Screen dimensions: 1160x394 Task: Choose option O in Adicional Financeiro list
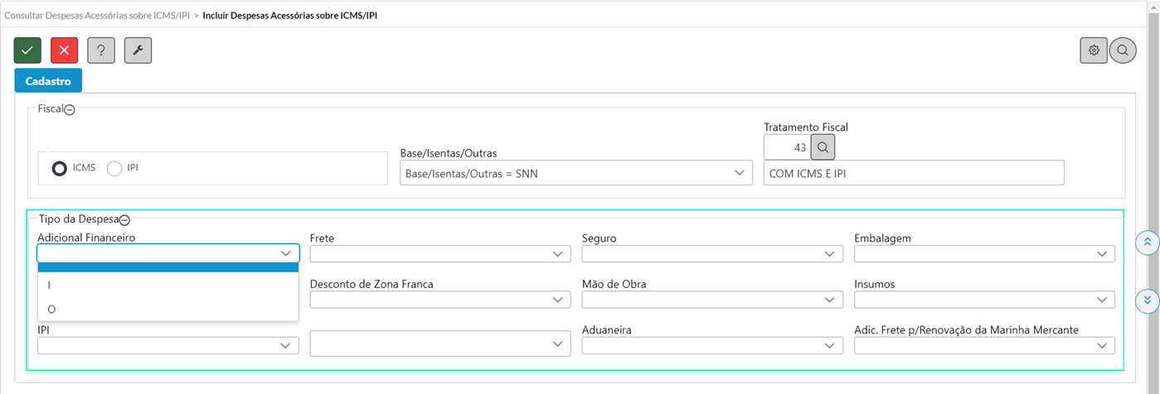[x=167, y=309]
